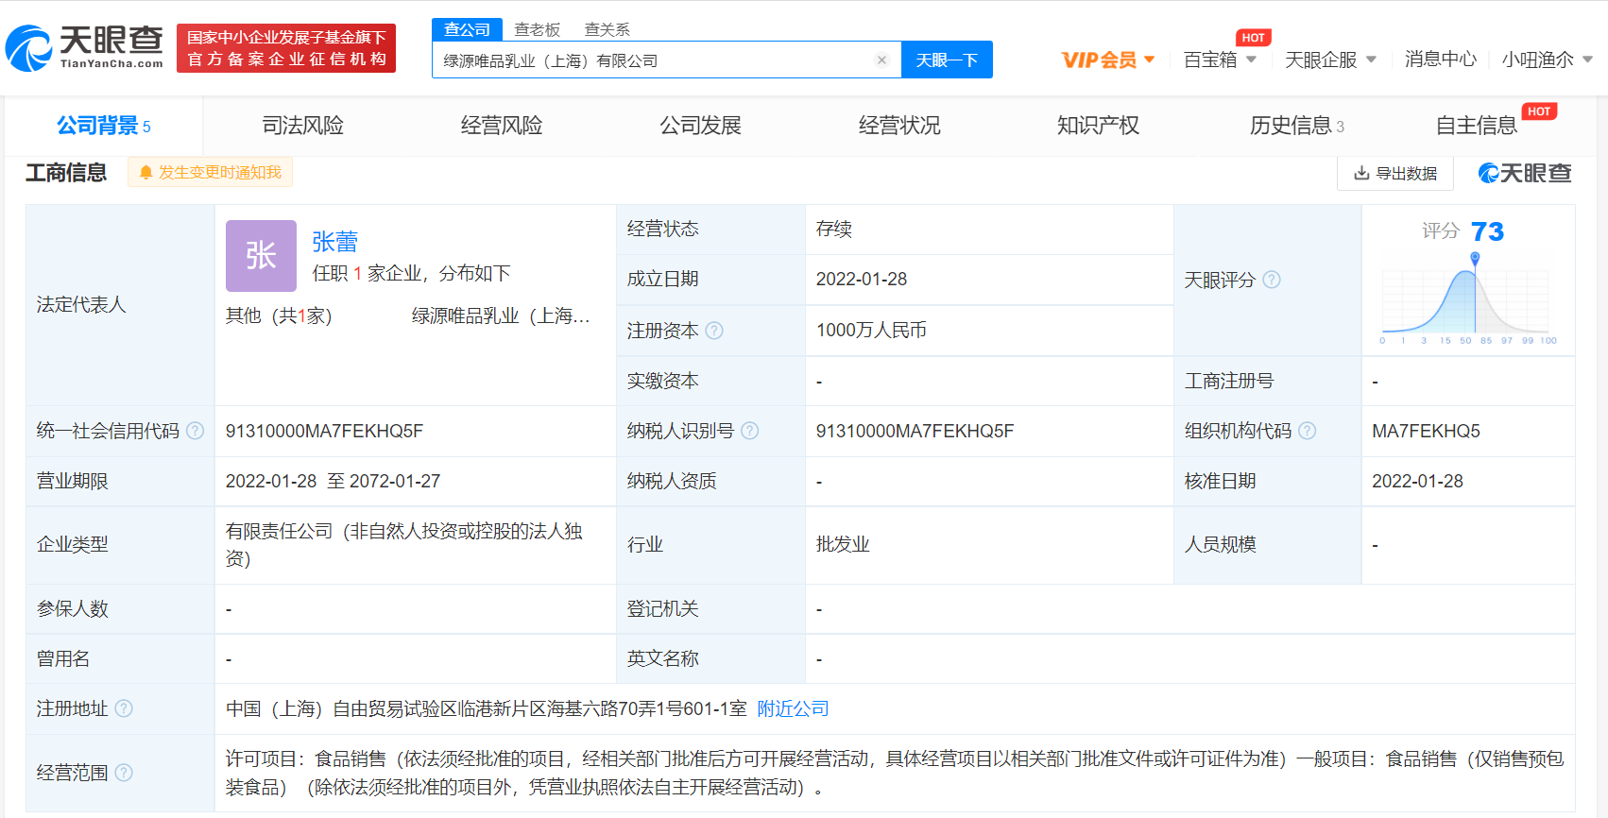Image resolution: width=1608 pixels, height=818 pixels.
Task: Select the 营业期限 date range text
Action: pos(333,481)
